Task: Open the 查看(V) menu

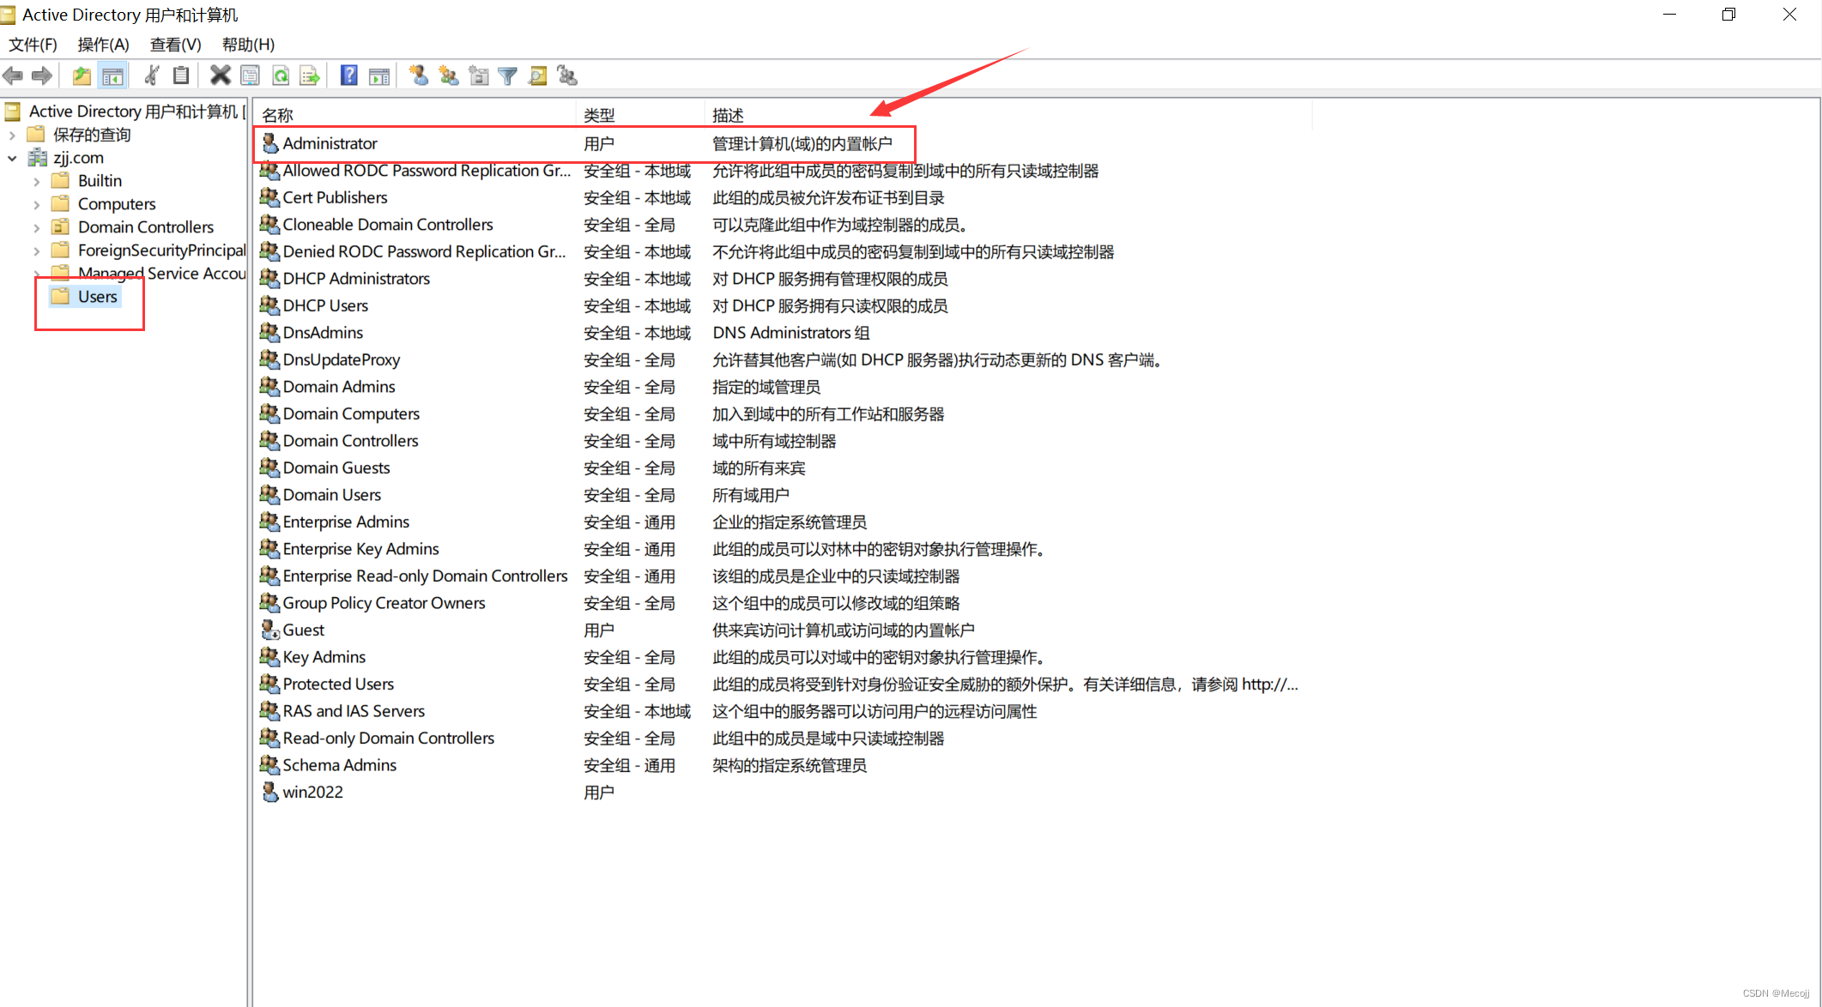Action: pos(175,45)
